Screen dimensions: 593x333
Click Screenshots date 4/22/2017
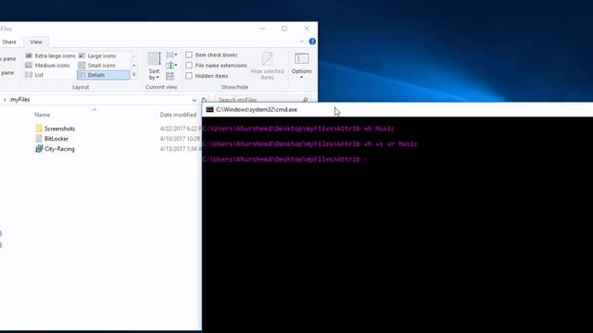pyautogui.click(x=181, y=129)
